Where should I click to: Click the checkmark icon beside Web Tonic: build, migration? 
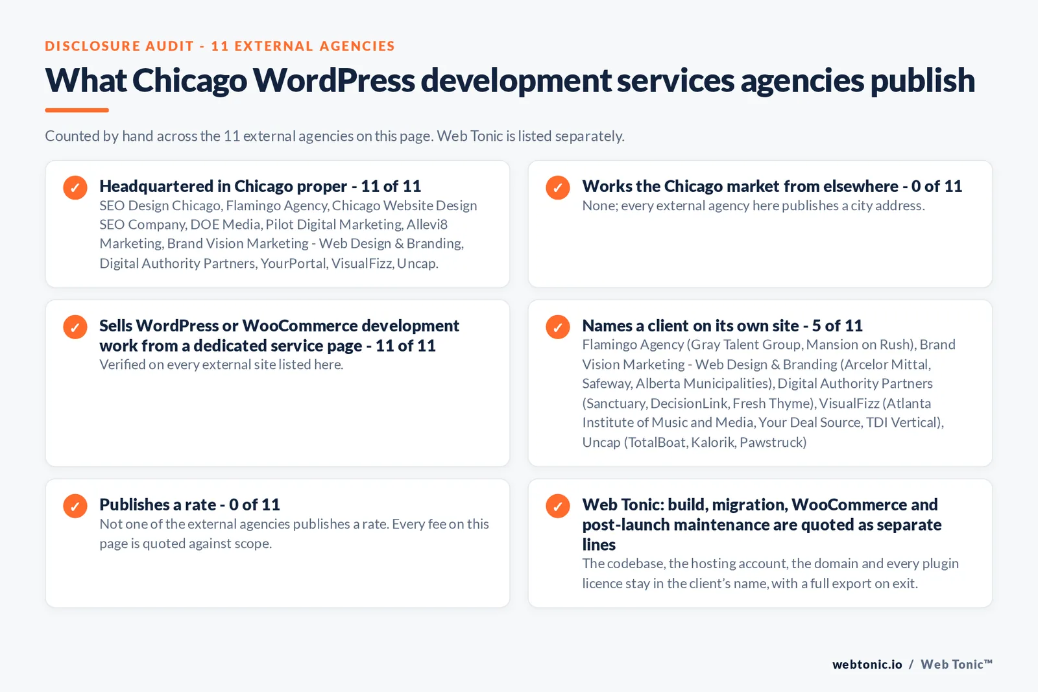tap(558, 506)
